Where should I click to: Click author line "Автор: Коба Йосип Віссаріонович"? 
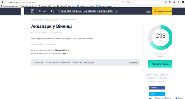coord(43,44)
